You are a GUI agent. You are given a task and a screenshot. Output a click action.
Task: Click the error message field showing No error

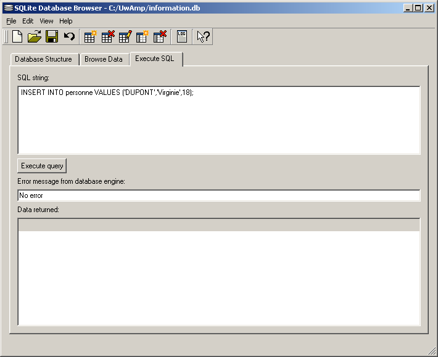coord(218,195)
